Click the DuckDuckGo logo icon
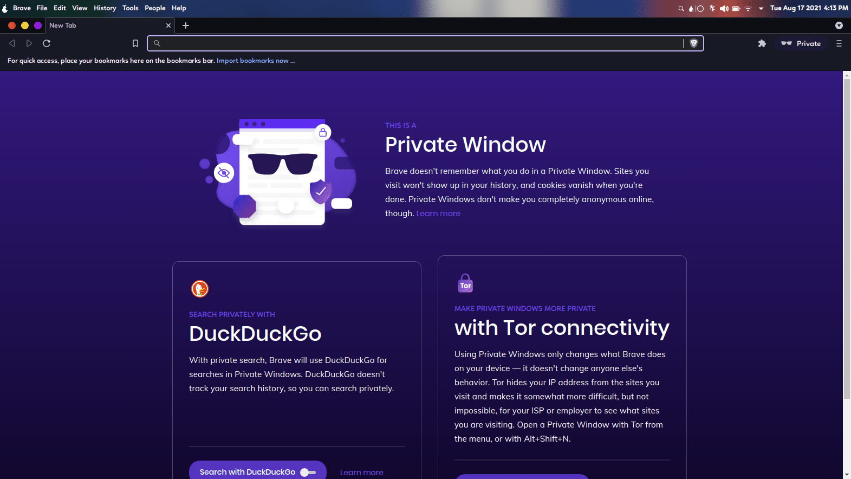 tap(200, 289)
